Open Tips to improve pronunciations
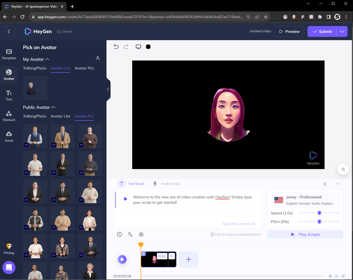This screenshot has height=280, width=353. coord(236,234)
